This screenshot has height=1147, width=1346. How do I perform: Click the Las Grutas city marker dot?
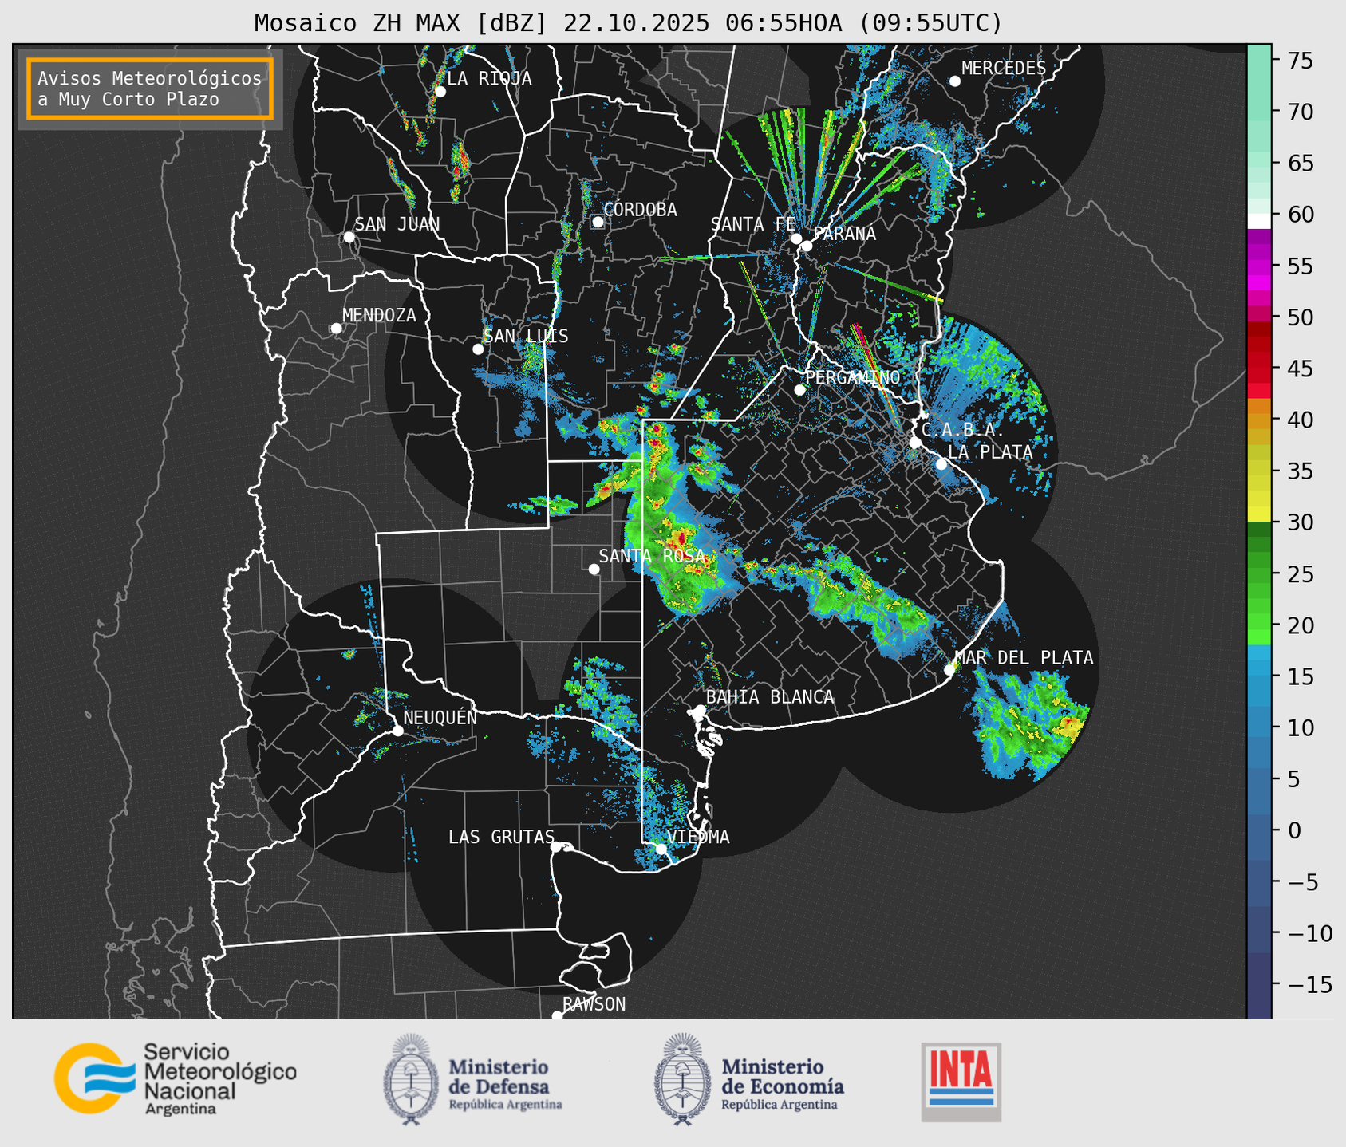click(x=556, y=847)
